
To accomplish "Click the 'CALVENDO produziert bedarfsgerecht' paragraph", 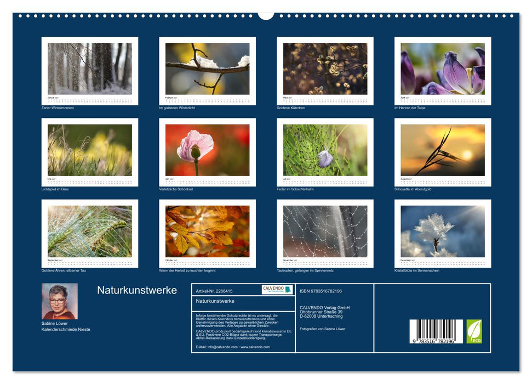I will tap(244, 335).
